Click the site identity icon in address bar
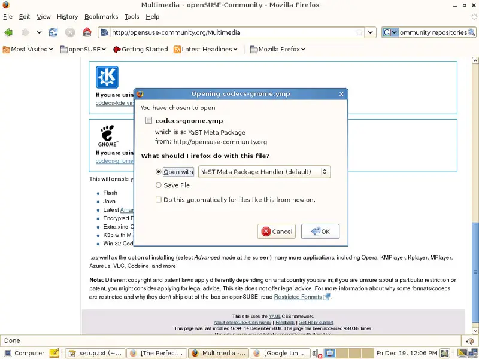The height and width of the screenshot is (359, 479). tap(104, 32)
